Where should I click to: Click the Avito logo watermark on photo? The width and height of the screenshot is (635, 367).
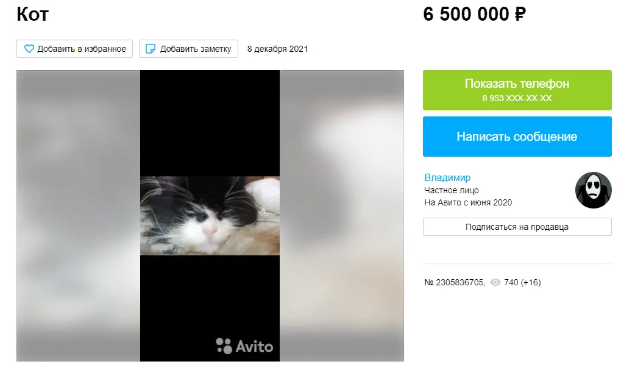(244, 346)
